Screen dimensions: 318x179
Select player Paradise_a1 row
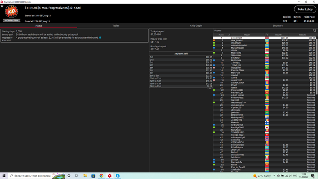pyautogui.click(x=264, y=92)
